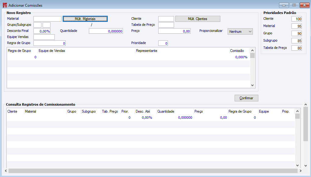Change the default Grupo priority 90
Image resolution: width=311 pixels, height=177 pixels.
click(297, 33)
